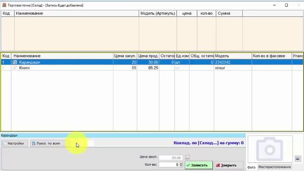The width and height of the screenshot is (304, 171).
Task: Open the ellipsis button next to Цена закуп.
Action: 187,157
